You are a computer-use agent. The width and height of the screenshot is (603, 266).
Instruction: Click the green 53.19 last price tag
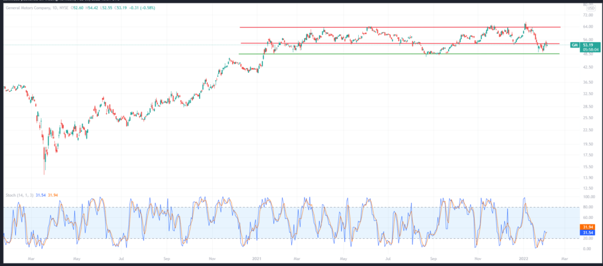click(x=588, y=45)
